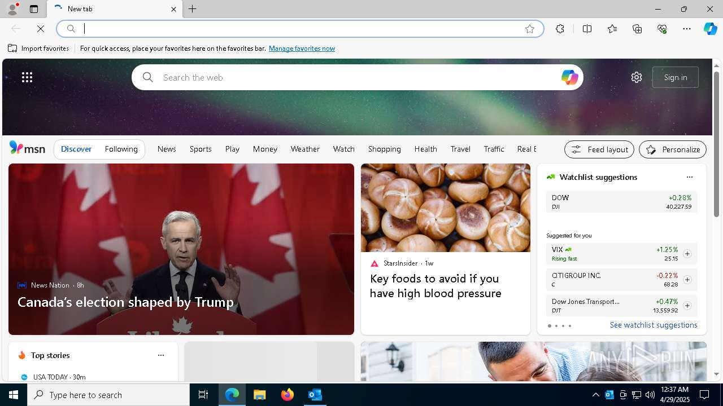Add Dow Jones Transport to watchlist

click(x=687, y=306)
